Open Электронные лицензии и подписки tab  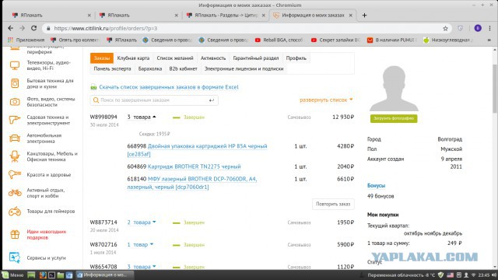point(244,68)
